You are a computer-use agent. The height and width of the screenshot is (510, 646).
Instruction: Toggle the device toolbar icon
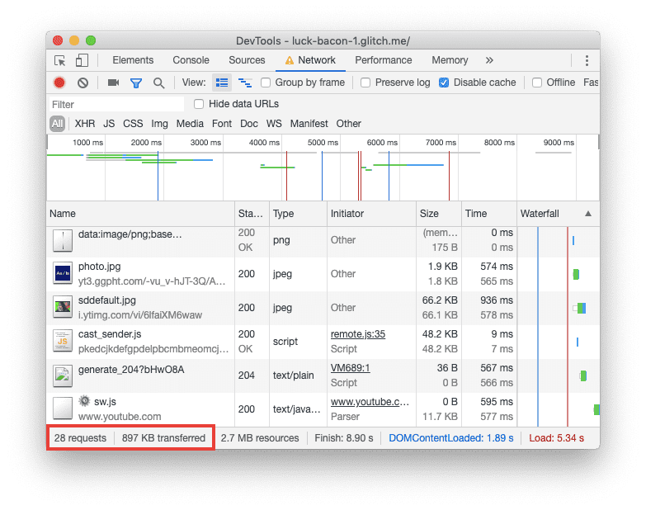82,60
